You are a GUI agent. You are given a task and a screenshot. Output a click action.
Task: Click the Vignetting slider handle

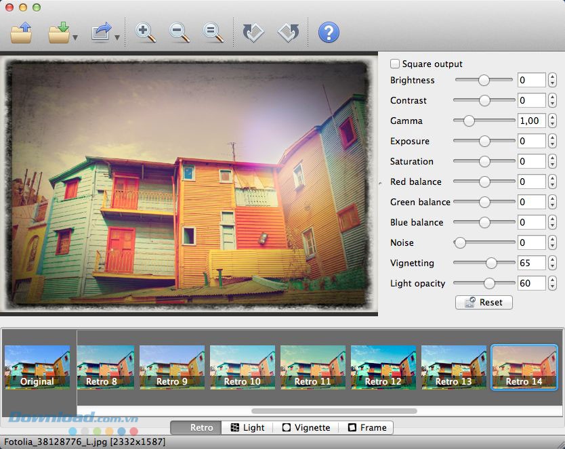[x=491, y=263]
